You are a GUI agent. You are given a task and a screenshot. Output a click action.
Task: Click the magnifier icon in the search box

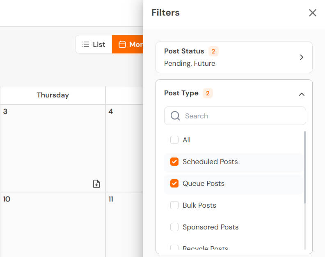(175, 116)
